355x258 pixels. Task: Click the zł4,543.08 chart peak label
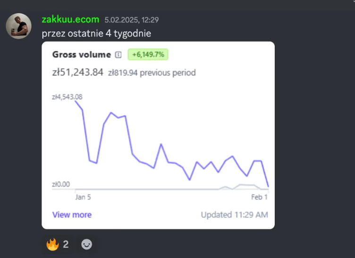point(68,97)
